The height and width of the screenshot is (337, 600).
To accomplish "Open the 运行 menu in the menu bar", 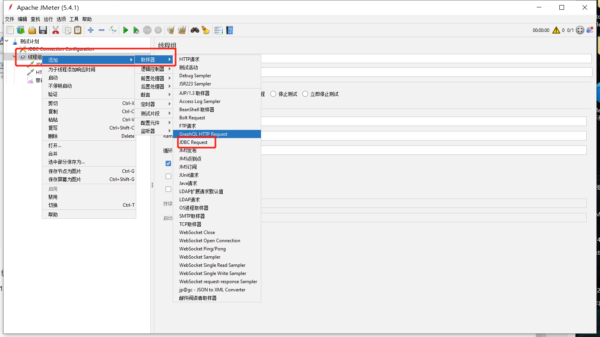I will [x=48, y=19].
